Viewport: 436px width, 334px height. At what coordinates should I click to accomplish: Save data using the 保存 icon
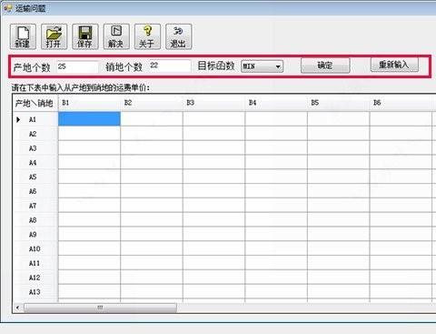coord(85,36)
